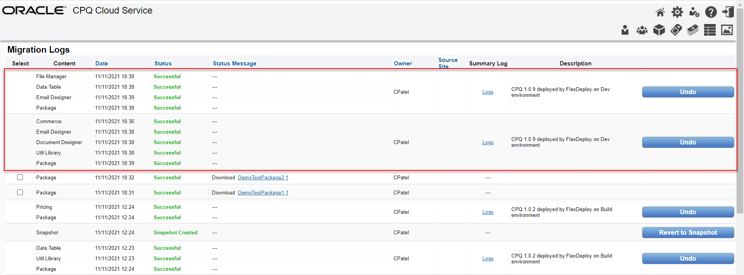Screen dimensions: 744x275
Task: Select the 'File Manager' content cell
Action: tap(52, 77)
